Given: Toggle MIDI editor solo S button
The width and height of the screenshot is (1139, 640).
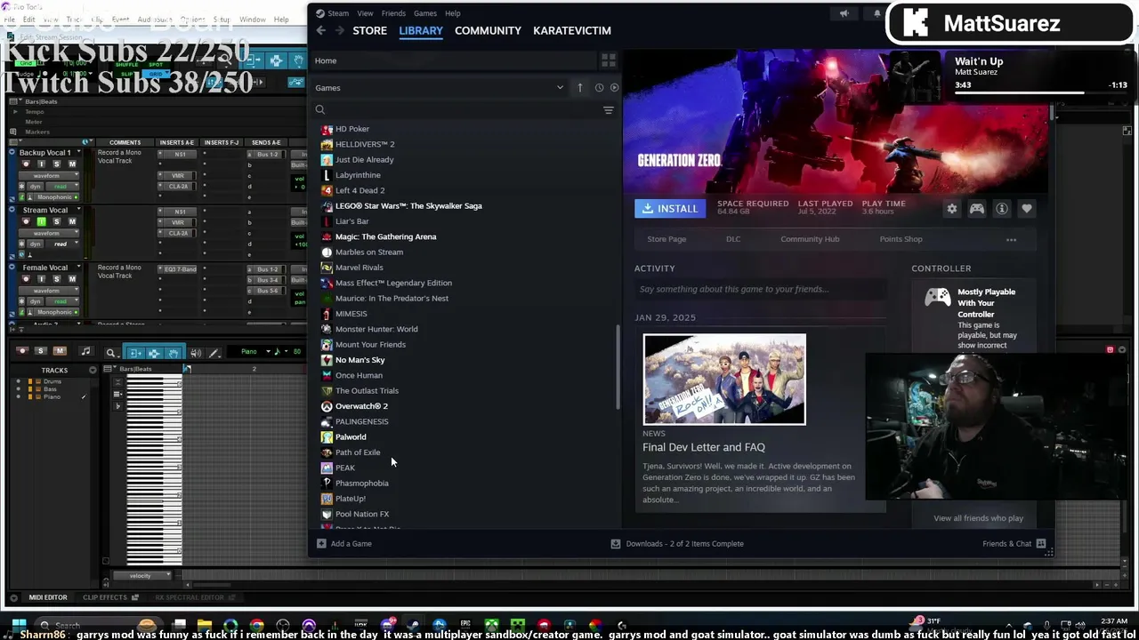Looking at the screenshot, I should pos(41,352).
